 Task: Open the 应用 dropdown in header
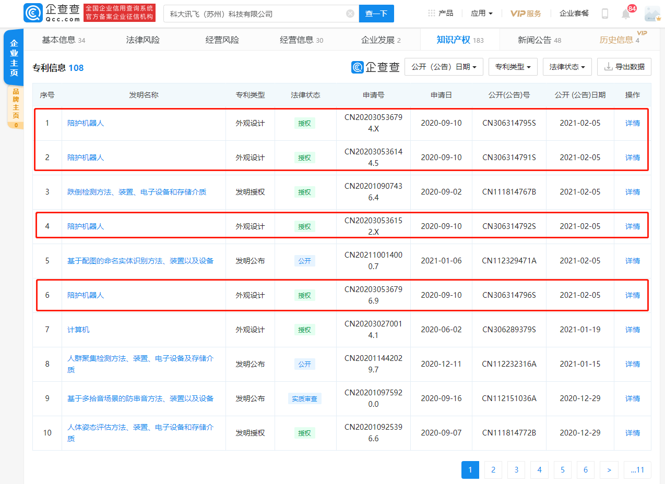pos(481,13)
